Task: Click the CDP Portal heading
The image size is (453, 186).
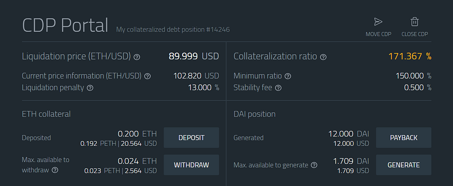Action: click(x=65, y=25)
